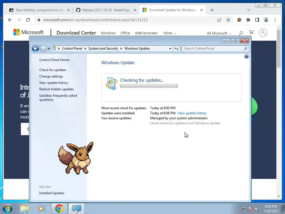Click System and Security breadcrumb
Screen dimensions: 285x214
pos(103,48)
